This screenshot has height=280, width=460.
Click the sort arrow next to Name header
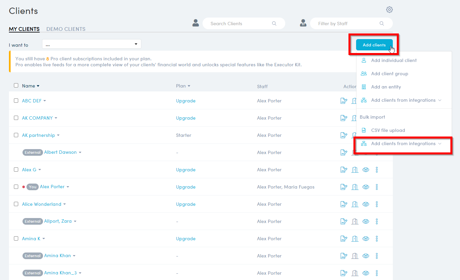tap(38, 86)
